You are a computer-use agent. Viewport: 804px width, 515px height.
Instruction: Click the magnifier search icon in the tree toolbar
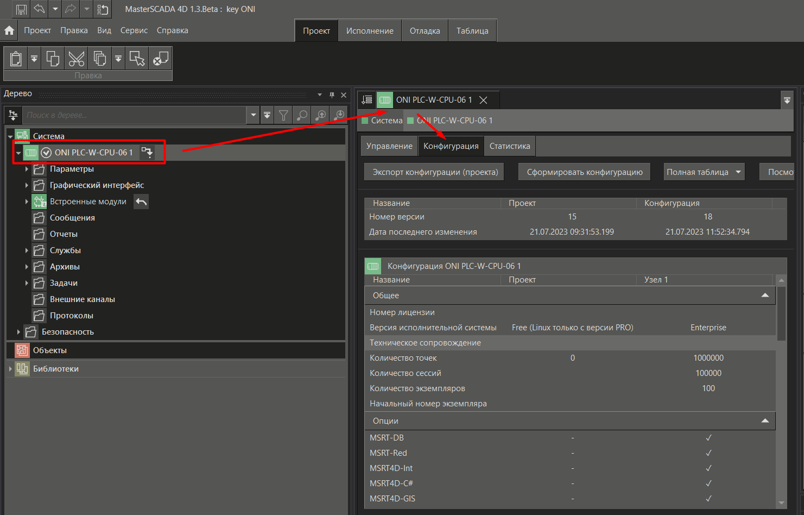click(302, 115)
